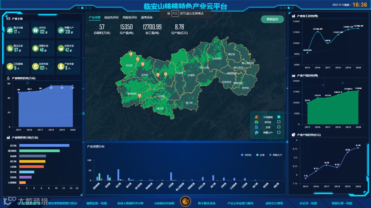Viewport: 371px width, 208px height.
Task: Click the 12106.09 data point in 产业加工趋势
Action: tap(317, 31)
